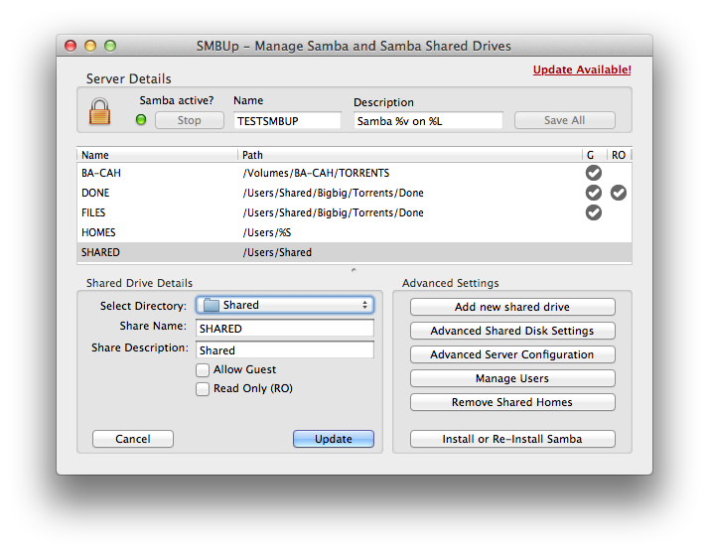
Task: Open the Update Available link
Action: point(582,69)
